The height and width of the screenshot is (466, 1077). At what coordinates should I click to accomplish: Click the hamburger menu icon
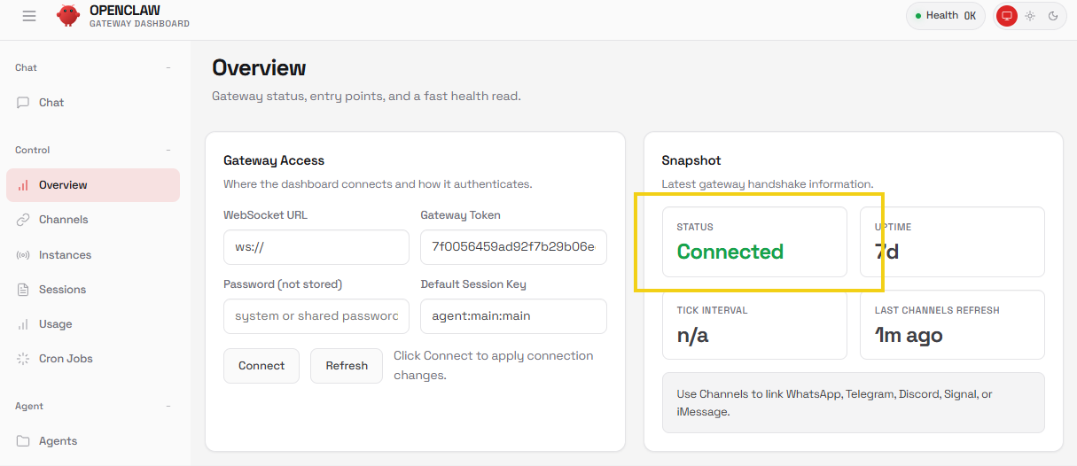tap(29, 16)
